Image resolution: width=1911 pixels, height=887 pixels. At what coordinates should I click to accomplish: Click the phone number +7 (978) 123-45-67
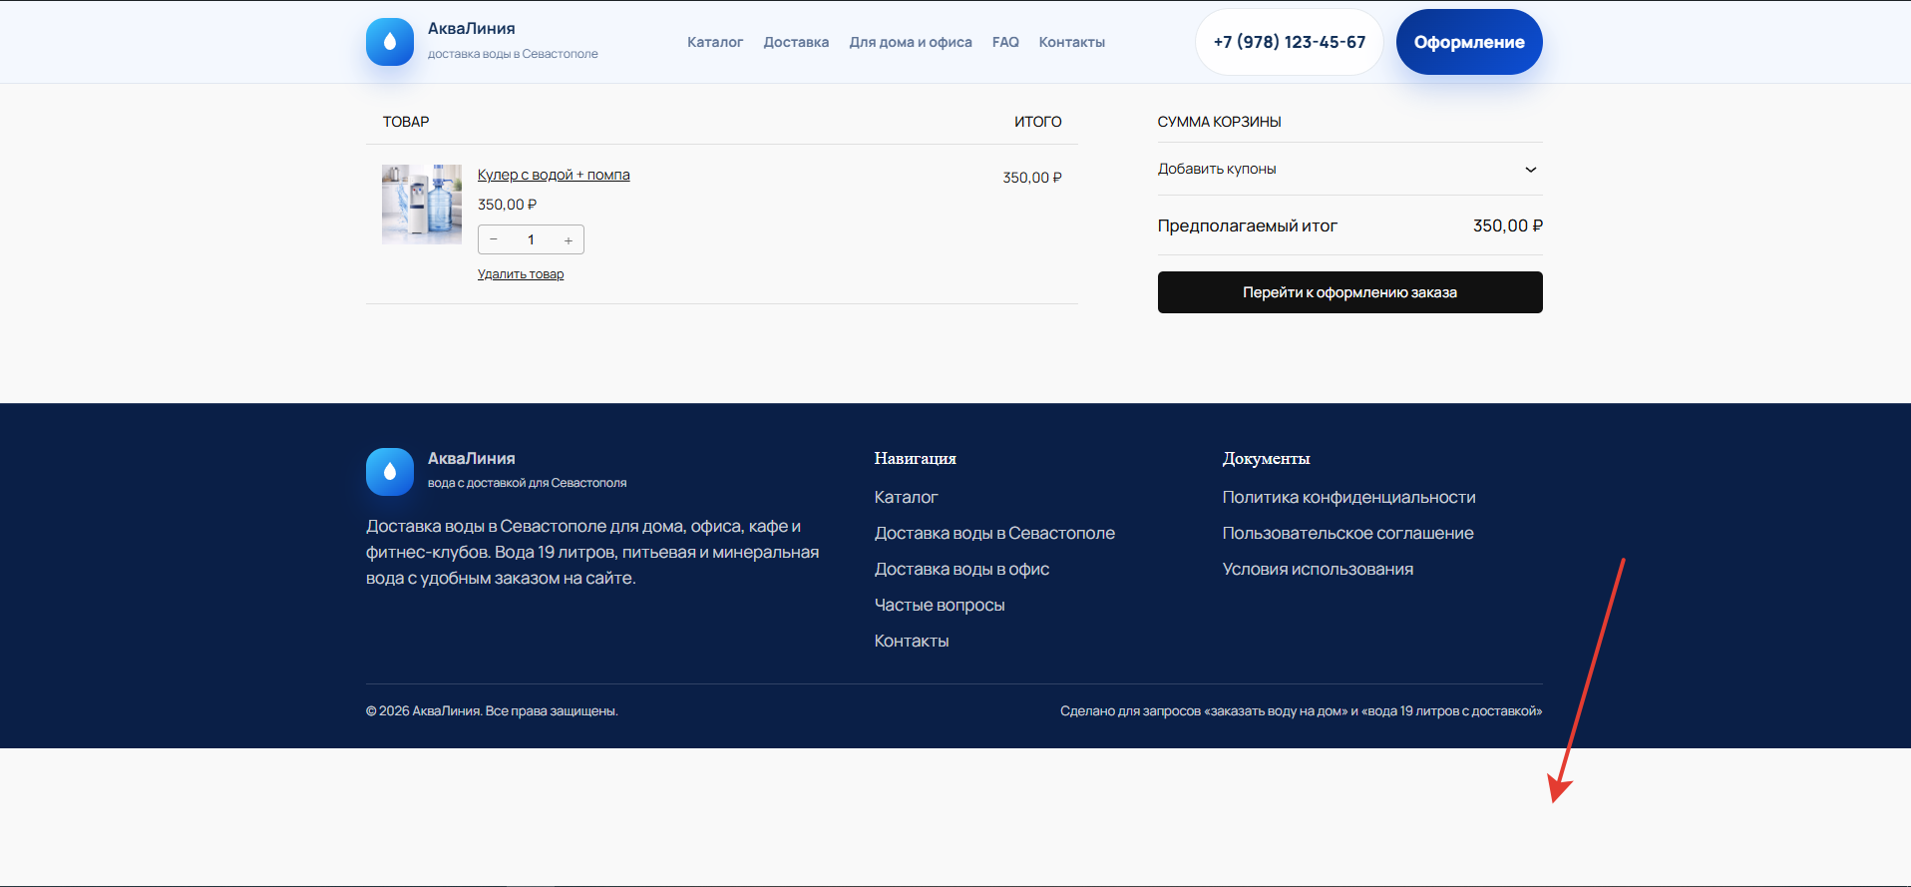click(x=1289, y=42)
